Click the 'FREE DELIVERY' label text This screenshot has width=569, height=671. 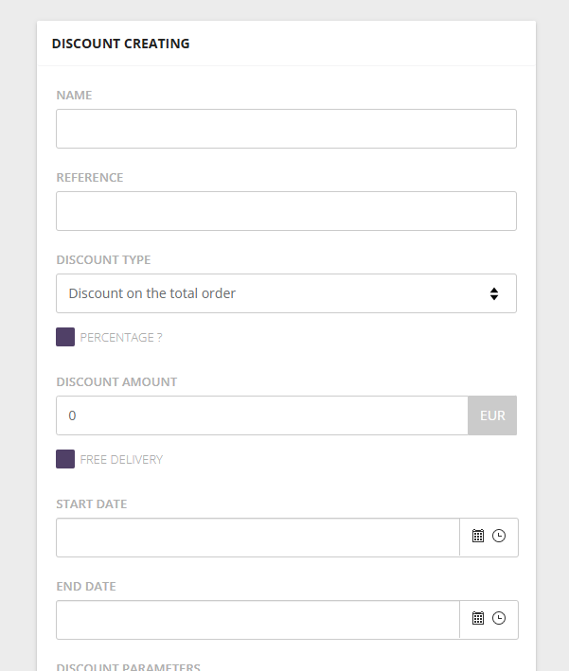point(121,460)
